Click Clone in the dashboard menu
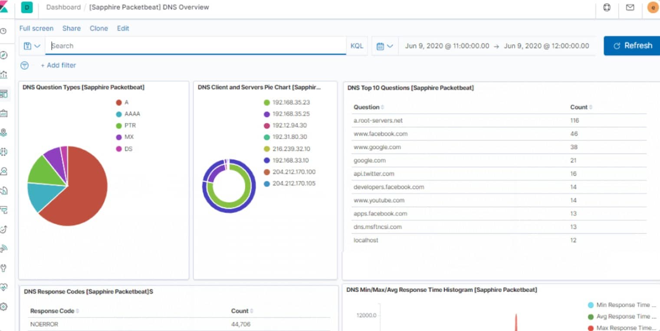This screenshot has width=660, height=331. click(x=99, y=28)
